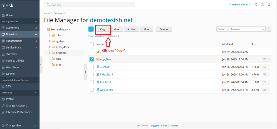Click the .user.ini file icon
The image size is (277, 129).
click(x=98, y=67)
